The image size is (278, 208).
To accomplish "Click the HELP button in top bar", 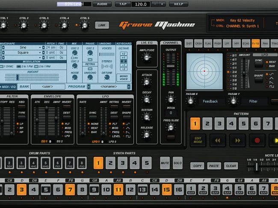I will 178,4.
